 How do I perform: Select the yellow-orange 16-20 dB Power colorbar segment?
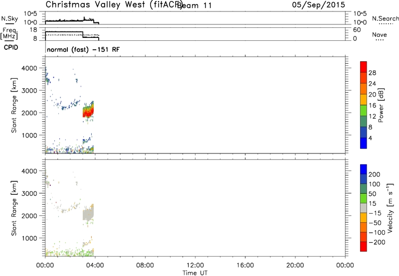[364, 100]
